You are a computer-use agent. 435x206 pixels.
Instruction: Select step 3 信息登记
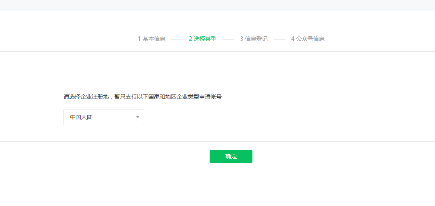coord(254,39)
